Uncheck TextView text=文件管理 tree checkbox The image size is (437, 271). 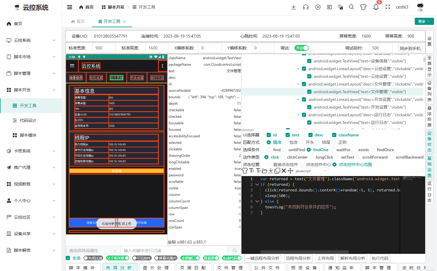coord(309,92)
